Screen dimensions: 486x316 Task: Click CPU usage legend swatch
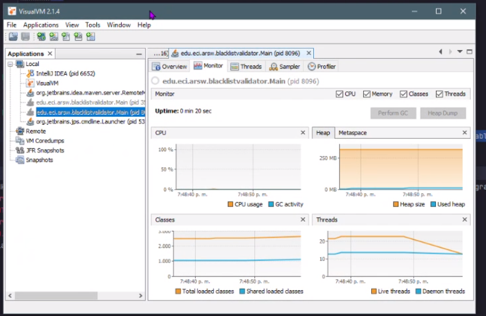pos(230,204)
